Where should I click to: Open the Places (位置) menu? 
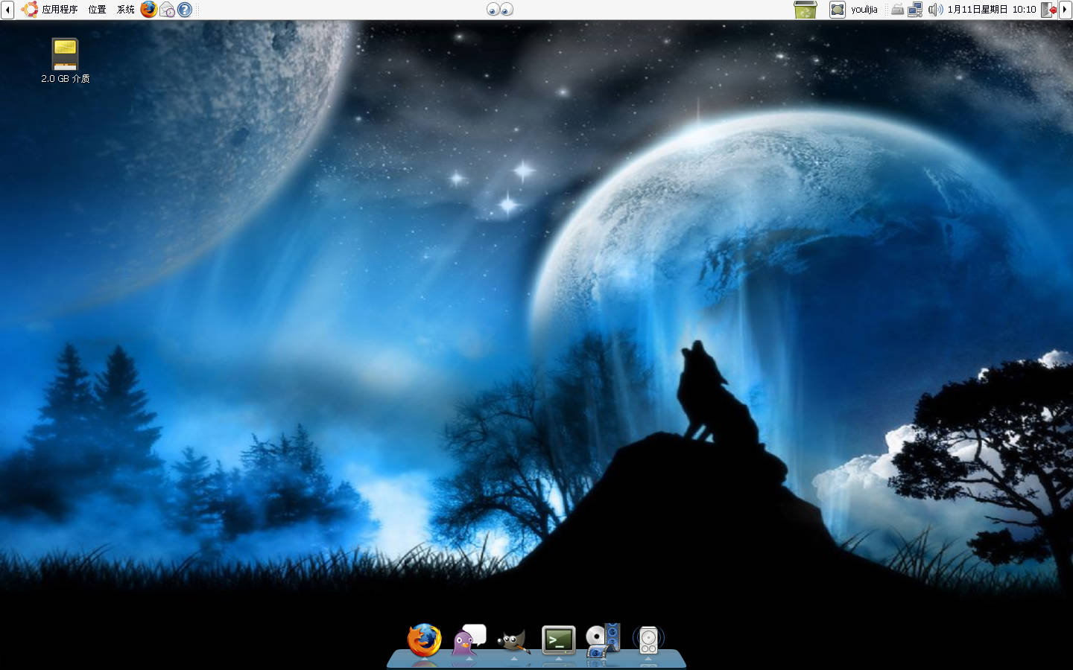97,10
